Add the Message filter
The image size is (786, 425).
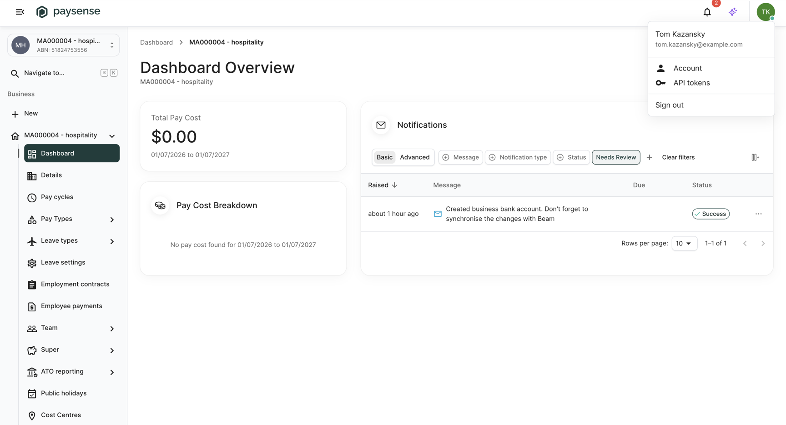[x=460, y=157]
